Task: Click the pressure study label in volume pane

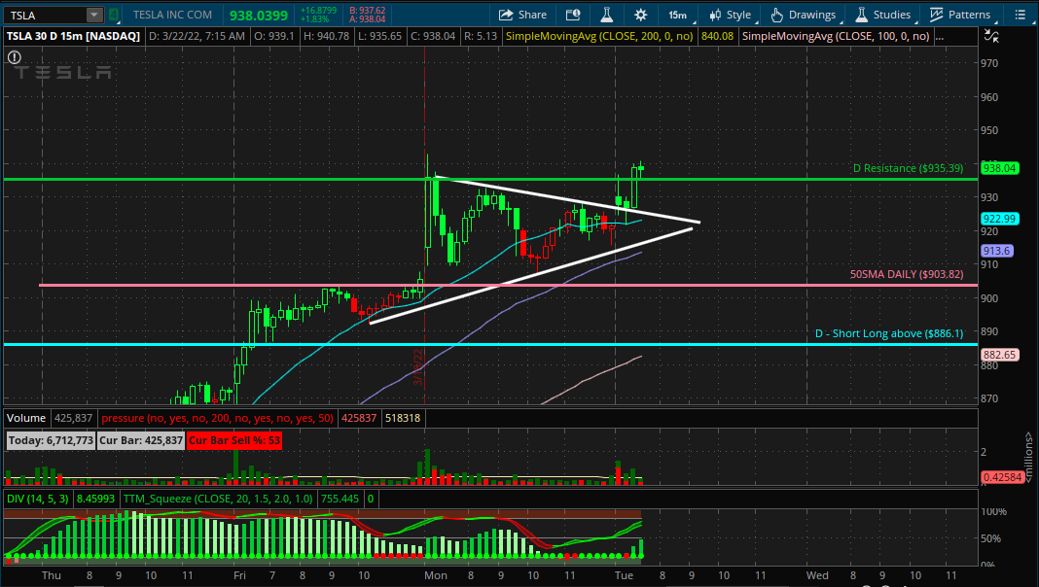Action: point(217,418)
